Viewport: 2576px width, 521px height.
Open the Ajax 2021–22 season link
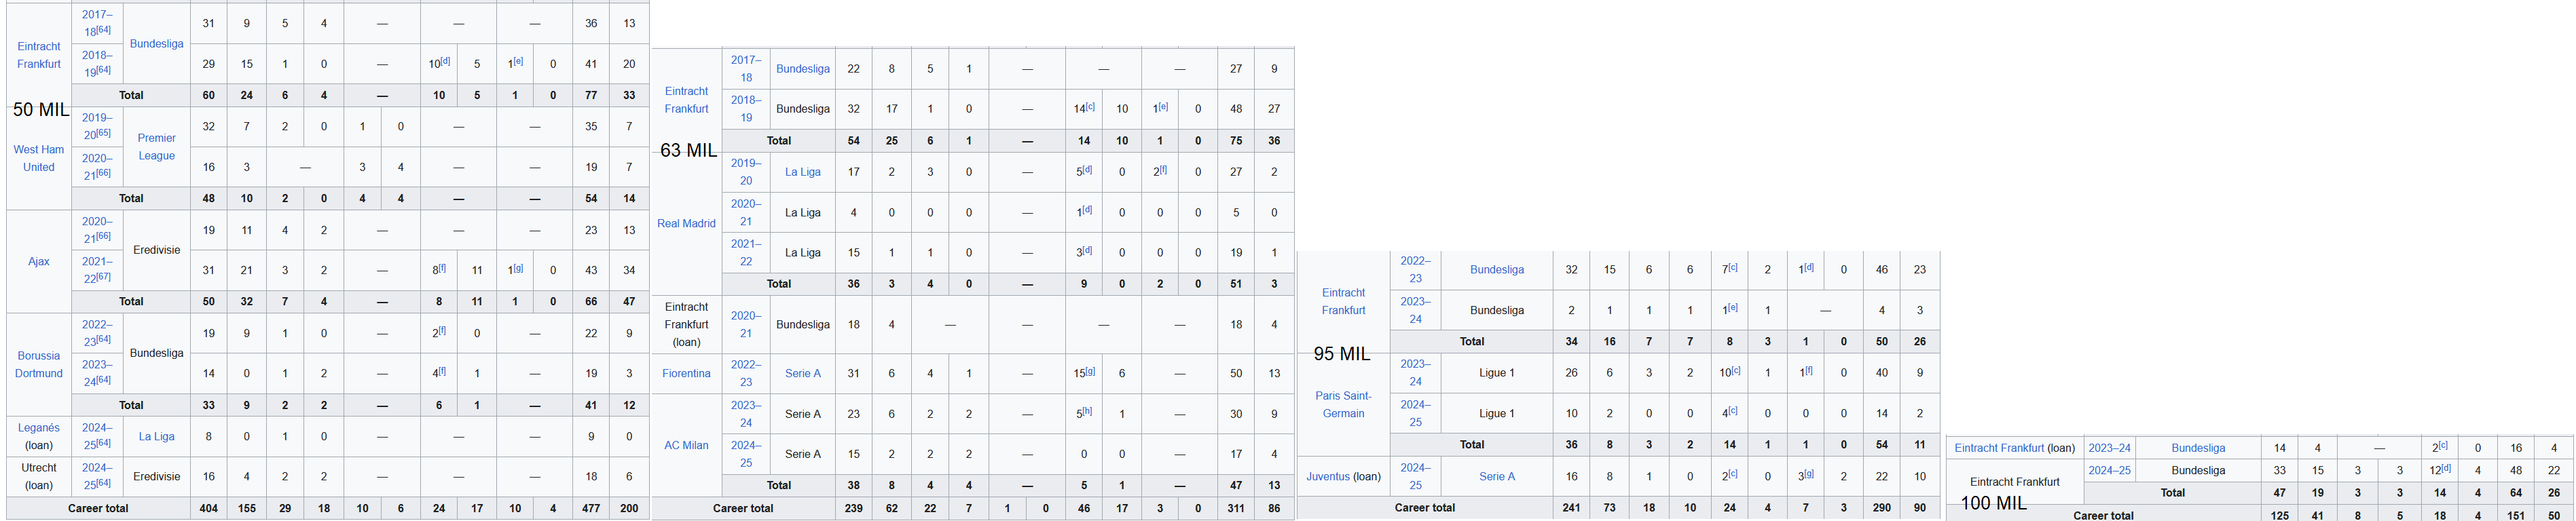pos(97,270)
